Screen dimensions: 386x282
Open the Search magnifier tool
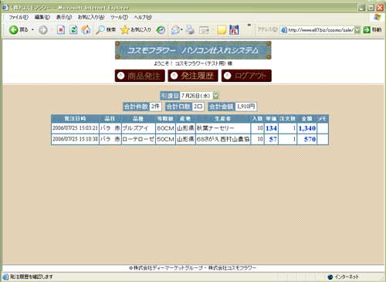pyautogui.click(x=100, y=30)
